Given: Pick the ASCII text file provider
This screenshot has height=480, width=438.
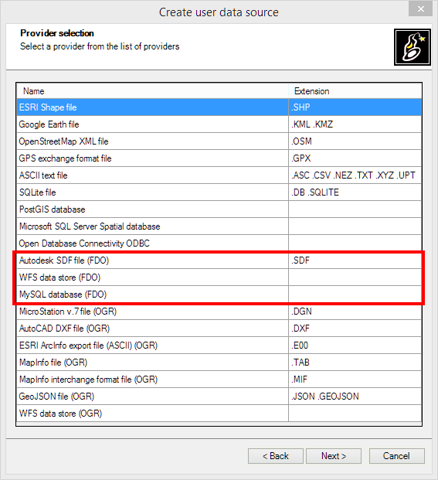Looking at the screenshot, I should 219,175.
